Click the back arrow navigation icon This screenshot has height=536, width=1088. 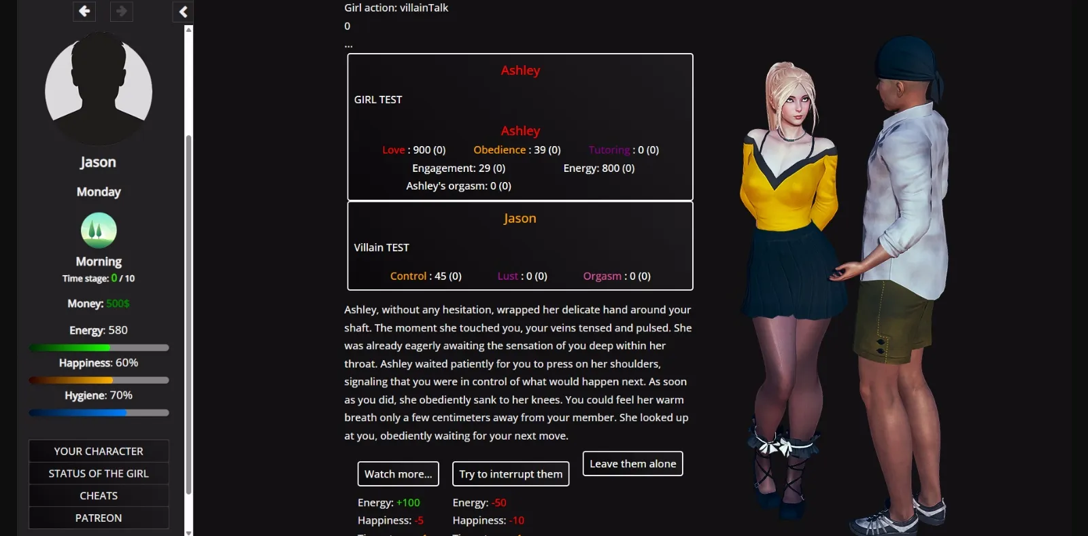pyautogui.click(x=84, y=11)
